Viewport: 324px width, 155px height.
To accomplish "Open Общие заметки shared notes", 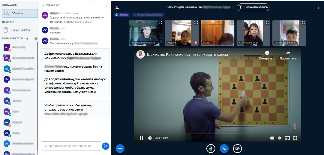I will (20, 30).
